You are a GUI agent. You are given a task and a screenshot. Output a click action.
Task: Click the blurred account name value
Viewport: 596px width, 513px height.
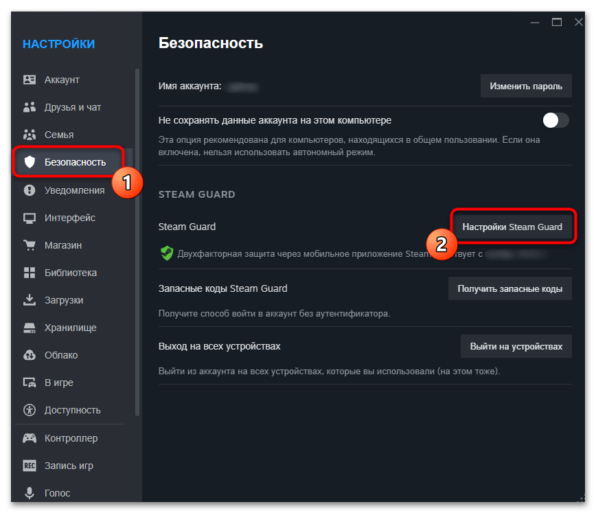[x=242, y=87]
